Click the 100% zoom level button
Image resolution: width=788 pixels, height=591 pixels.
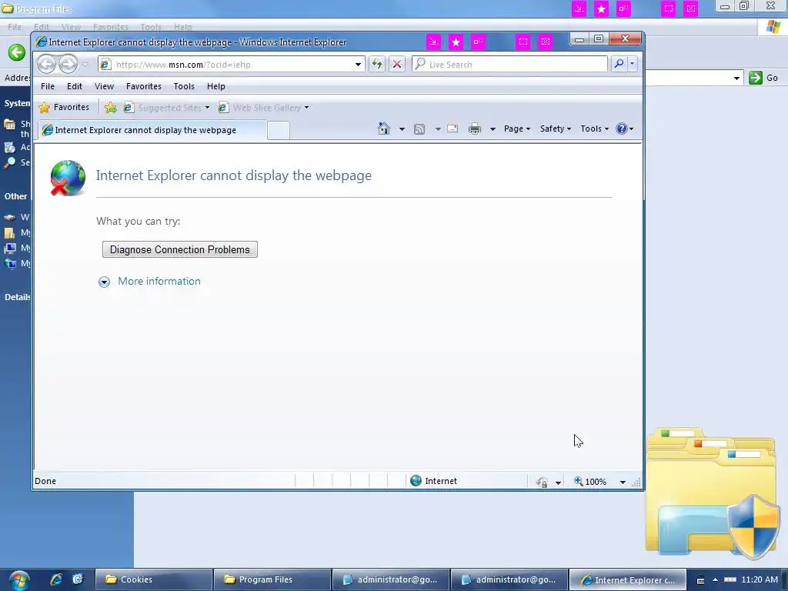(x=590, y=482)
